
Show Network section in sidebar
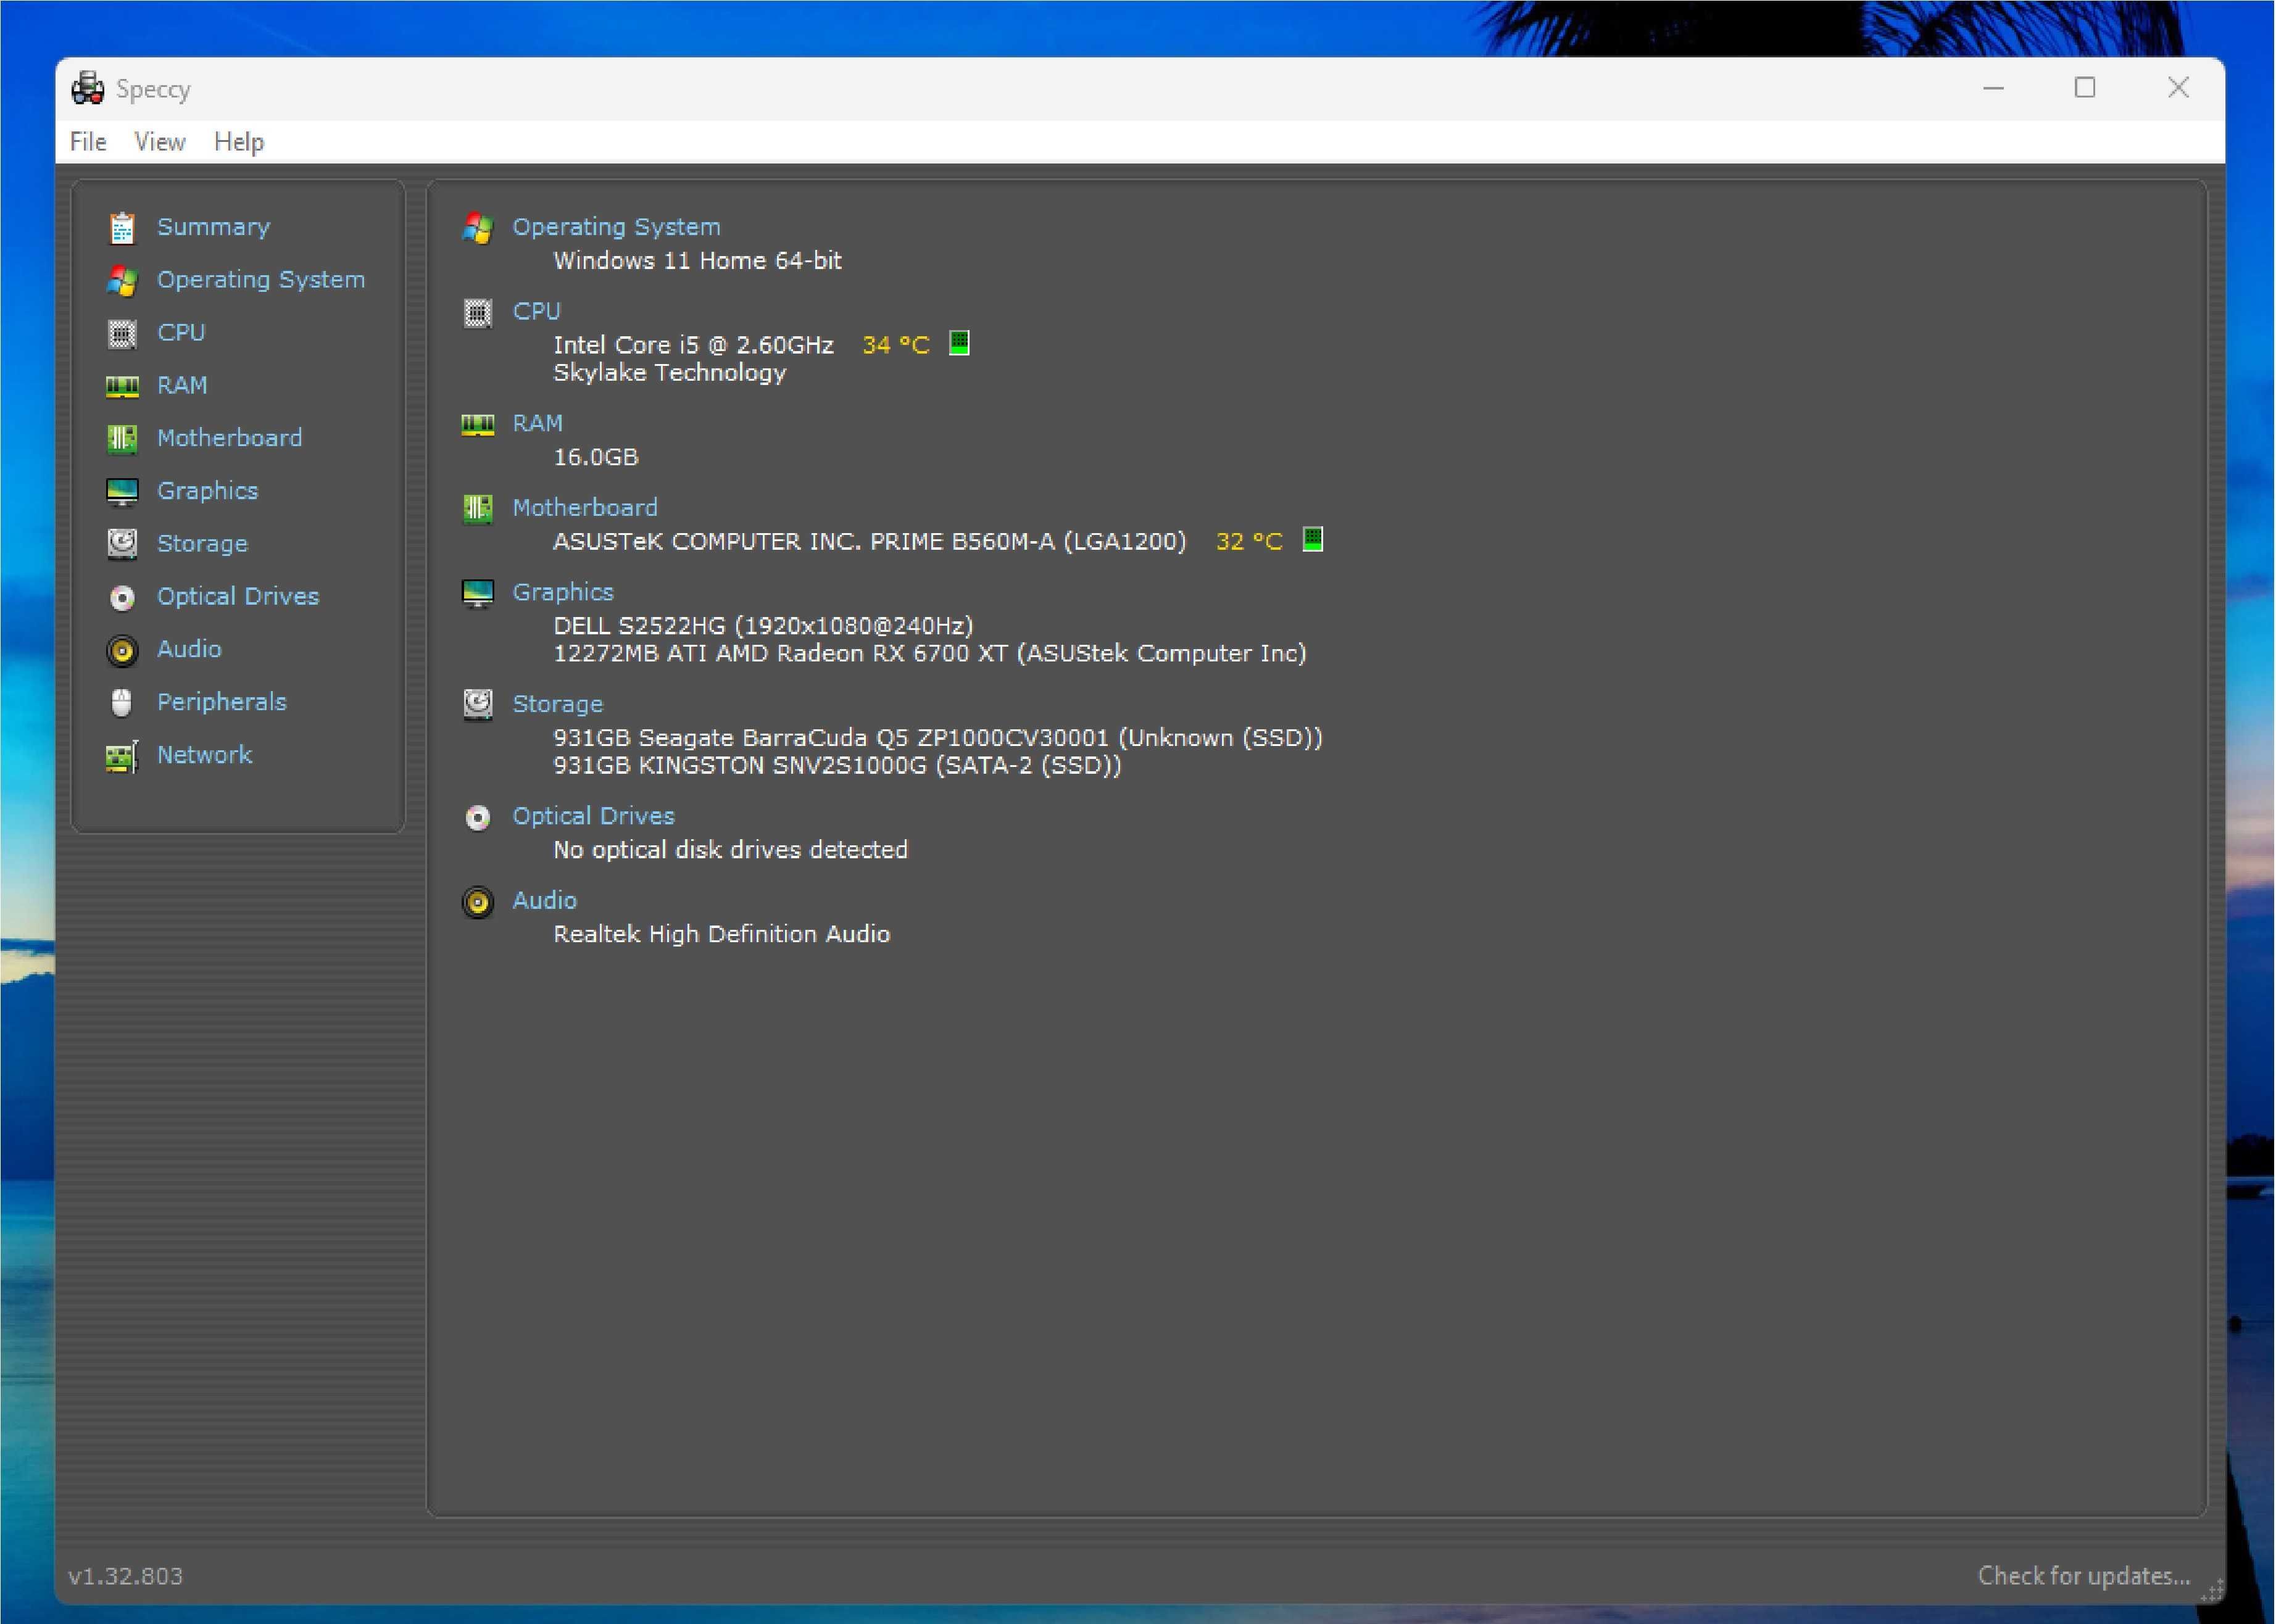[x=204, y=755]
